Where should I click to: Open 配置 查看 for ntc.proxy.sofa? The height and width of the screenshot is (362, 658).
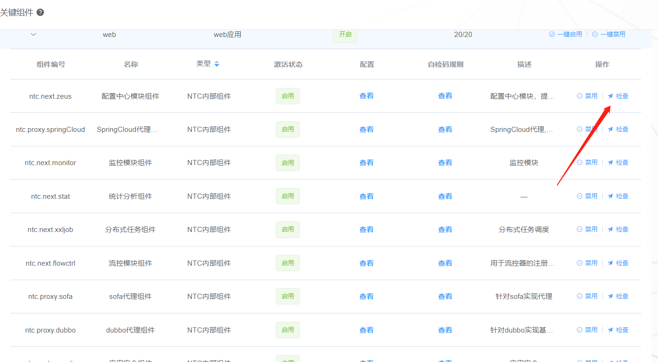(x=367, y=296)
